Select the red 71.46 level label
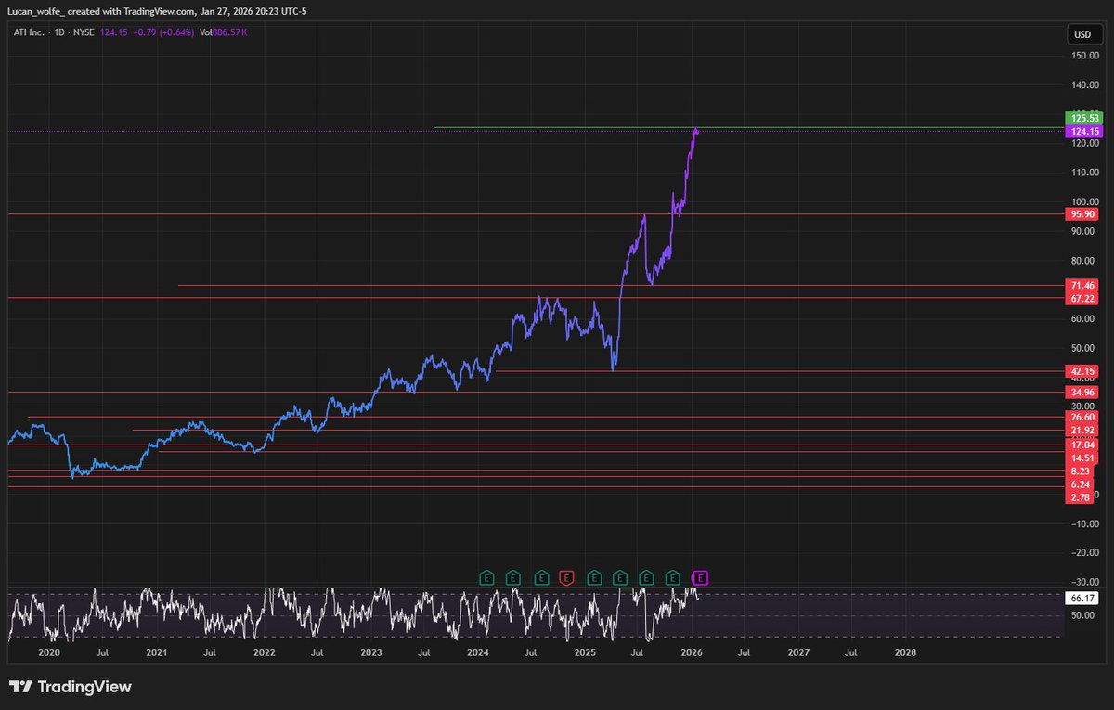Screen dimensions: 1114x710 click(1084, 286)
